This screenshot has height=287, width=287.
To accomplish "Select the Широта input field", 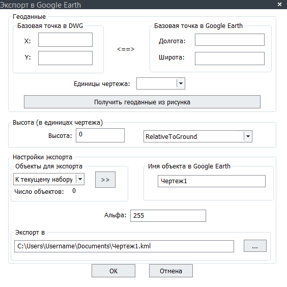I will [229, 59].
